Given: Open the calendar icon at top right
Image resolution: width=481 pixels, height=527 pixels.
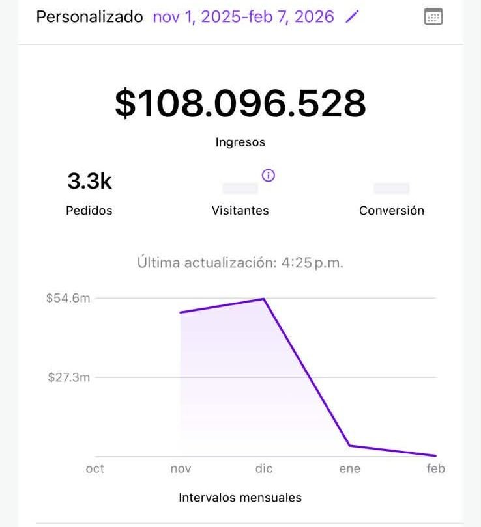Looking at the screenshot, I should pos(433,17).
